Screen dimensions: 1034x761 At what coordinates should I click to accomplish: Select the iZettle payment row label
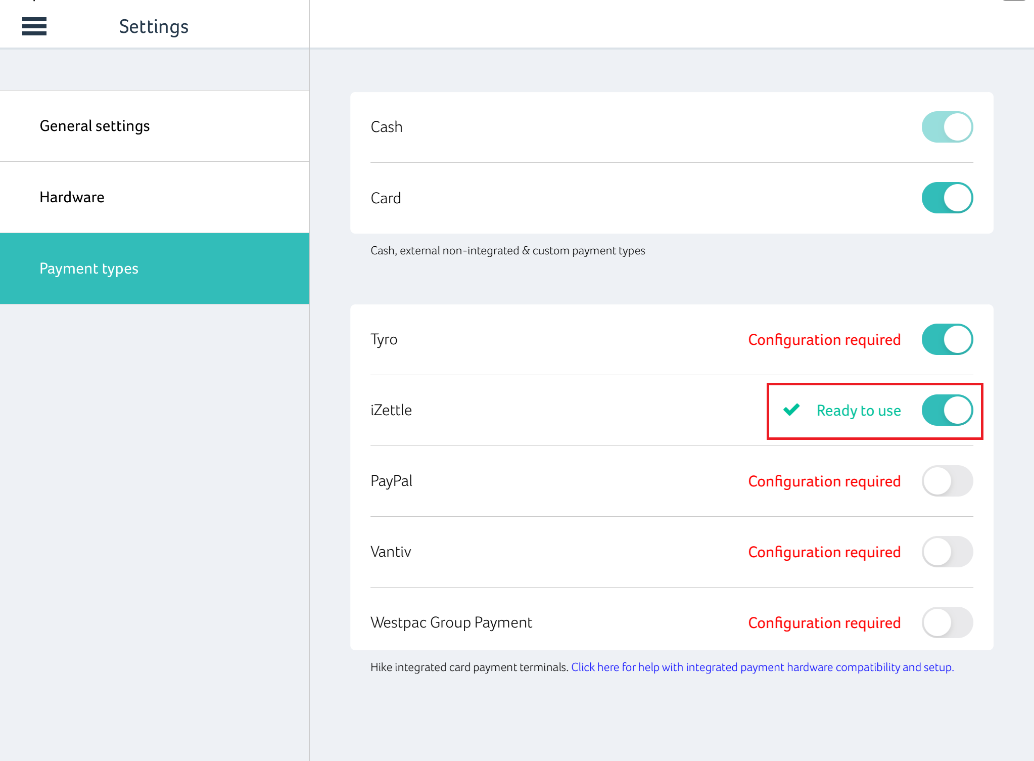click(x=391, y=410)
